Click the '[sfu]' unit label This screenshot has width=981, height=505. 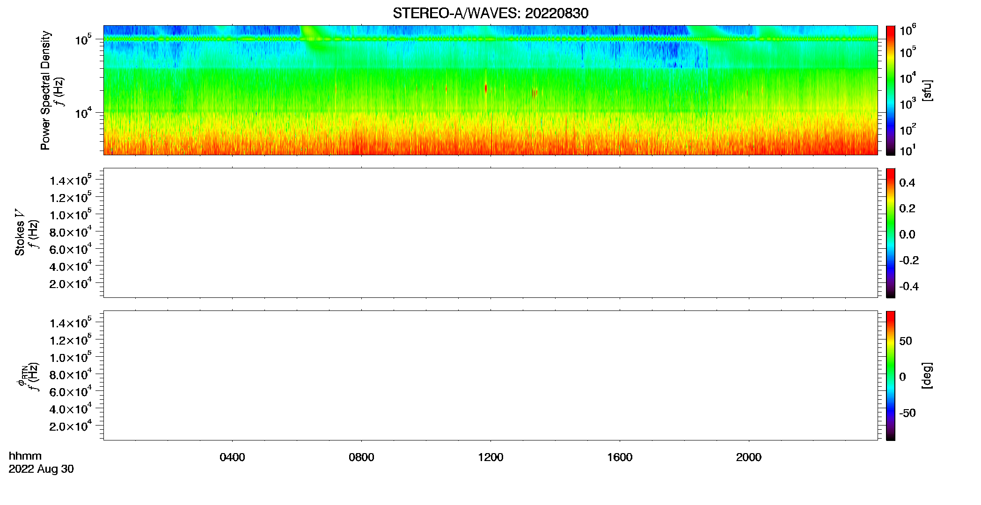point(927,90)
